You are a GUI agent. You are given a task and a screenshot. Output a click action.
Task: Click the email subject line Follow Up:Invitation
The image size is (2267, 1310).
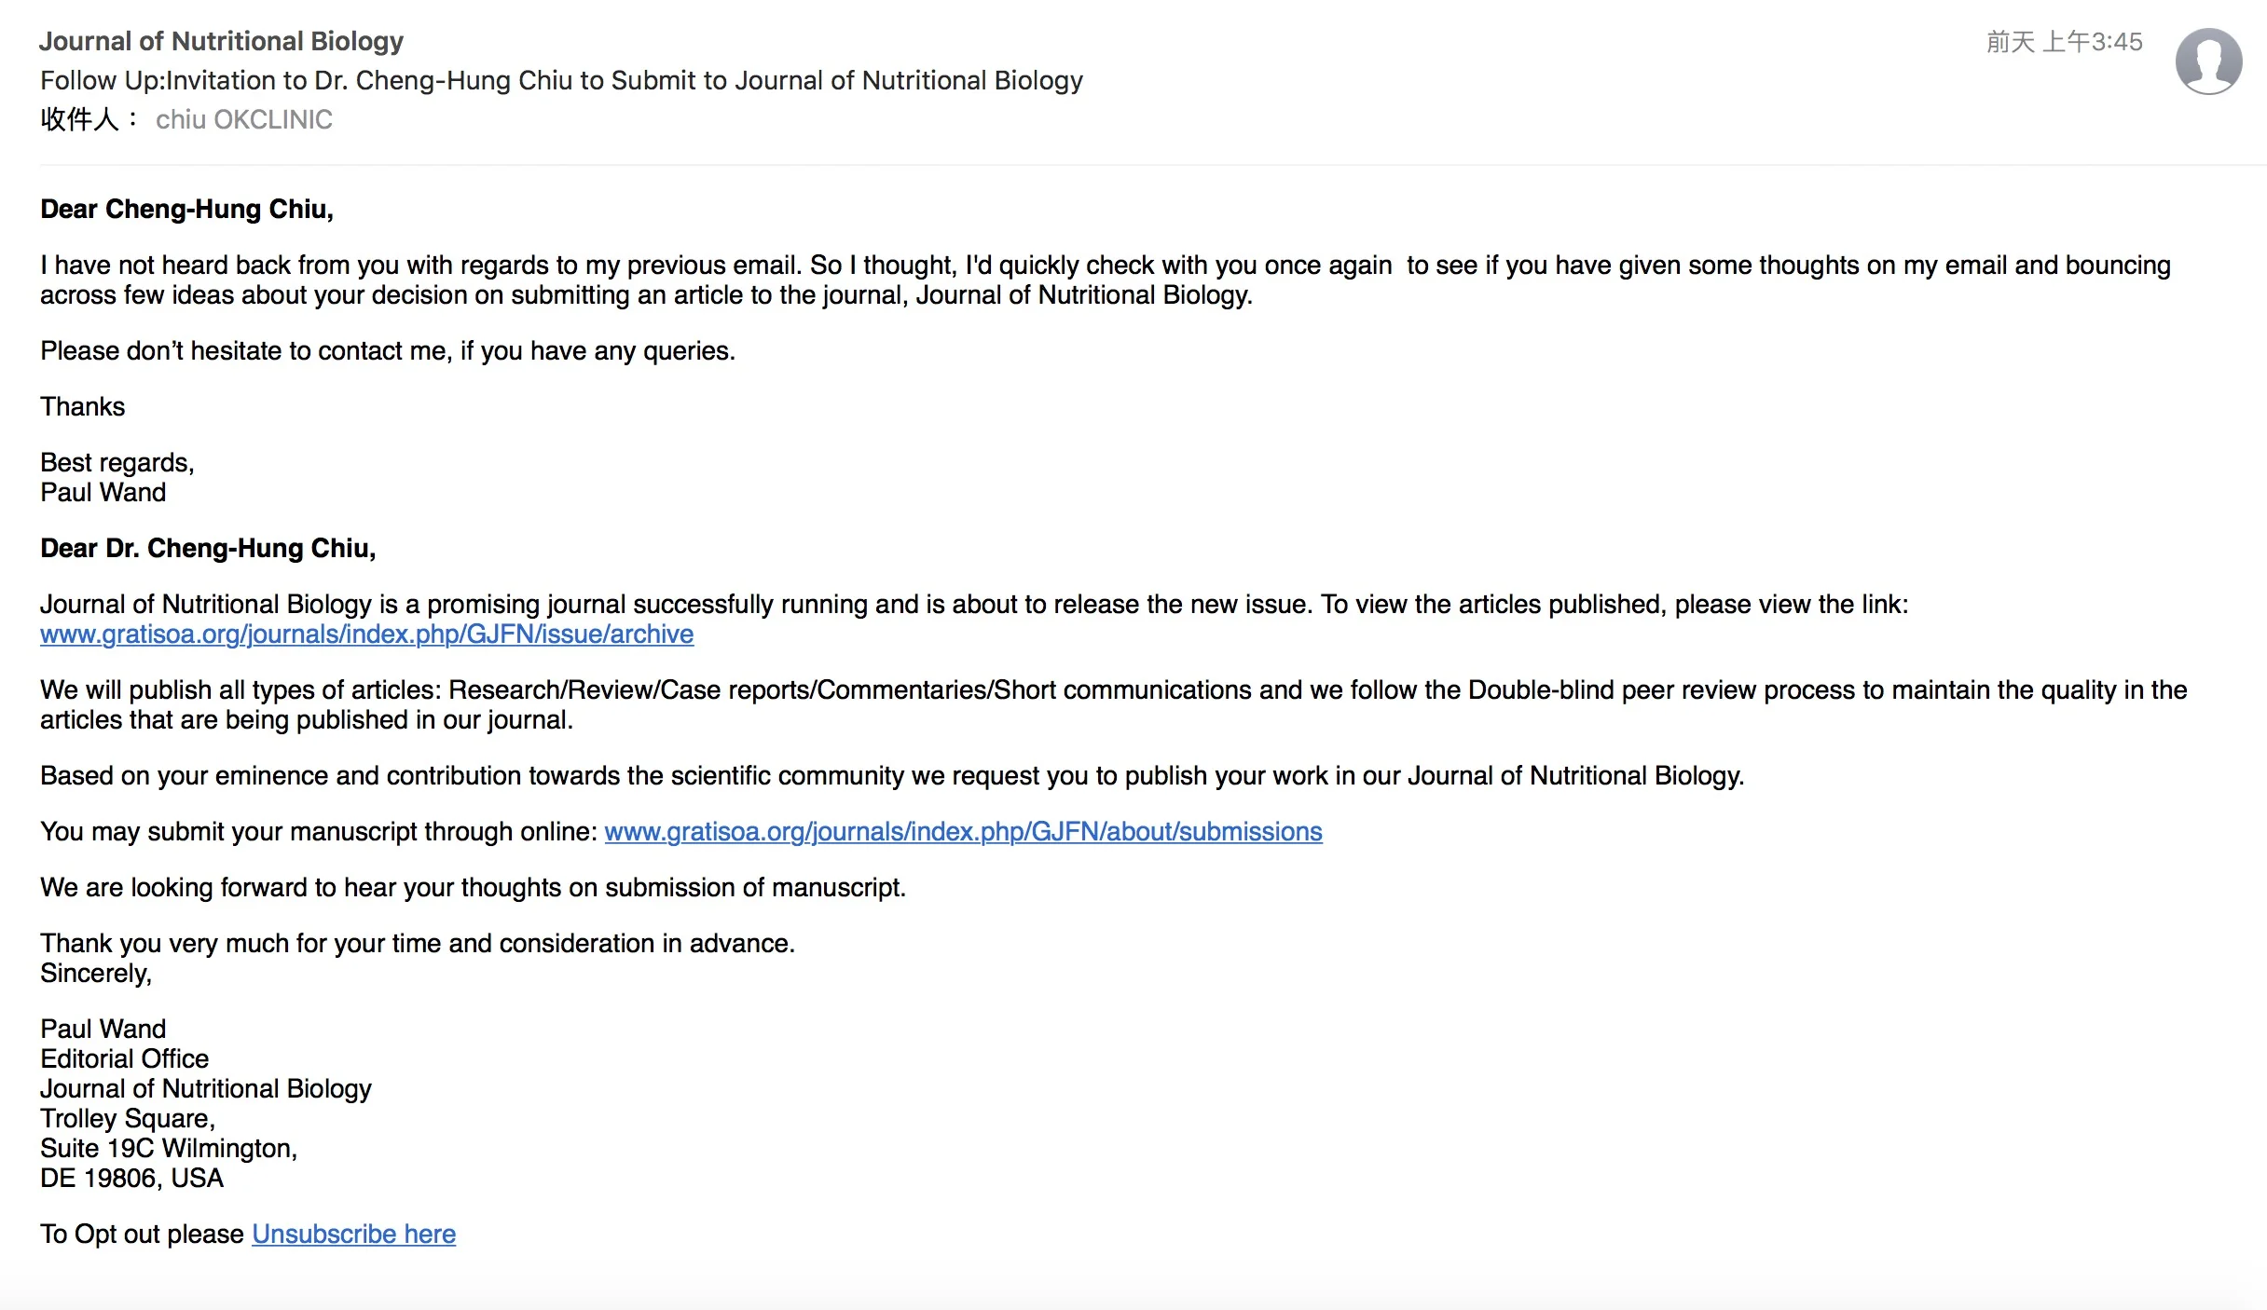click(x=561, y=81)
